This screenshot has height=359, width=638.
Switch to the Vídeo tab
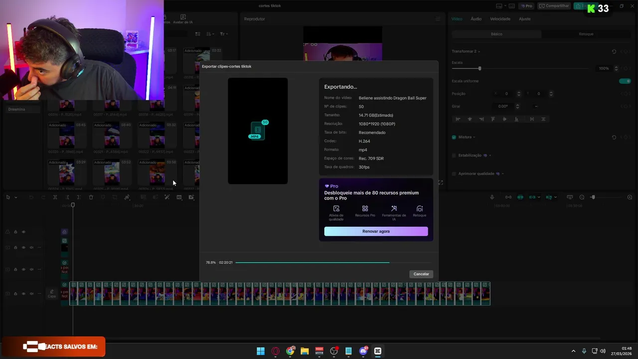457,19
